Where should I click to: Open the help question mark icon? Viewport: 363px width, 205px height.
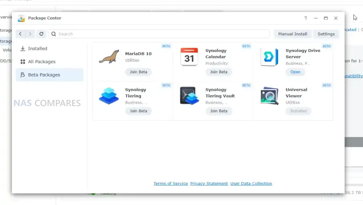[305, 18]
